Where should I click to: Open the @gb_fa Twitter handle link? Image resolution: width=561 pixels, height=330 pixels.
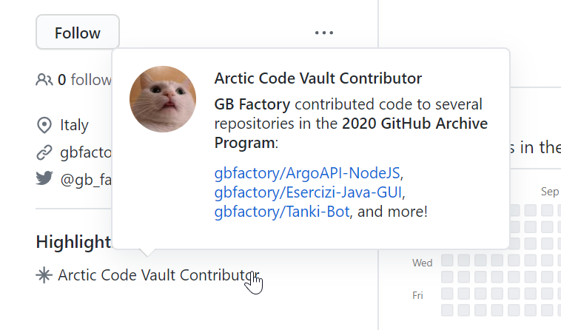point(86,180)
